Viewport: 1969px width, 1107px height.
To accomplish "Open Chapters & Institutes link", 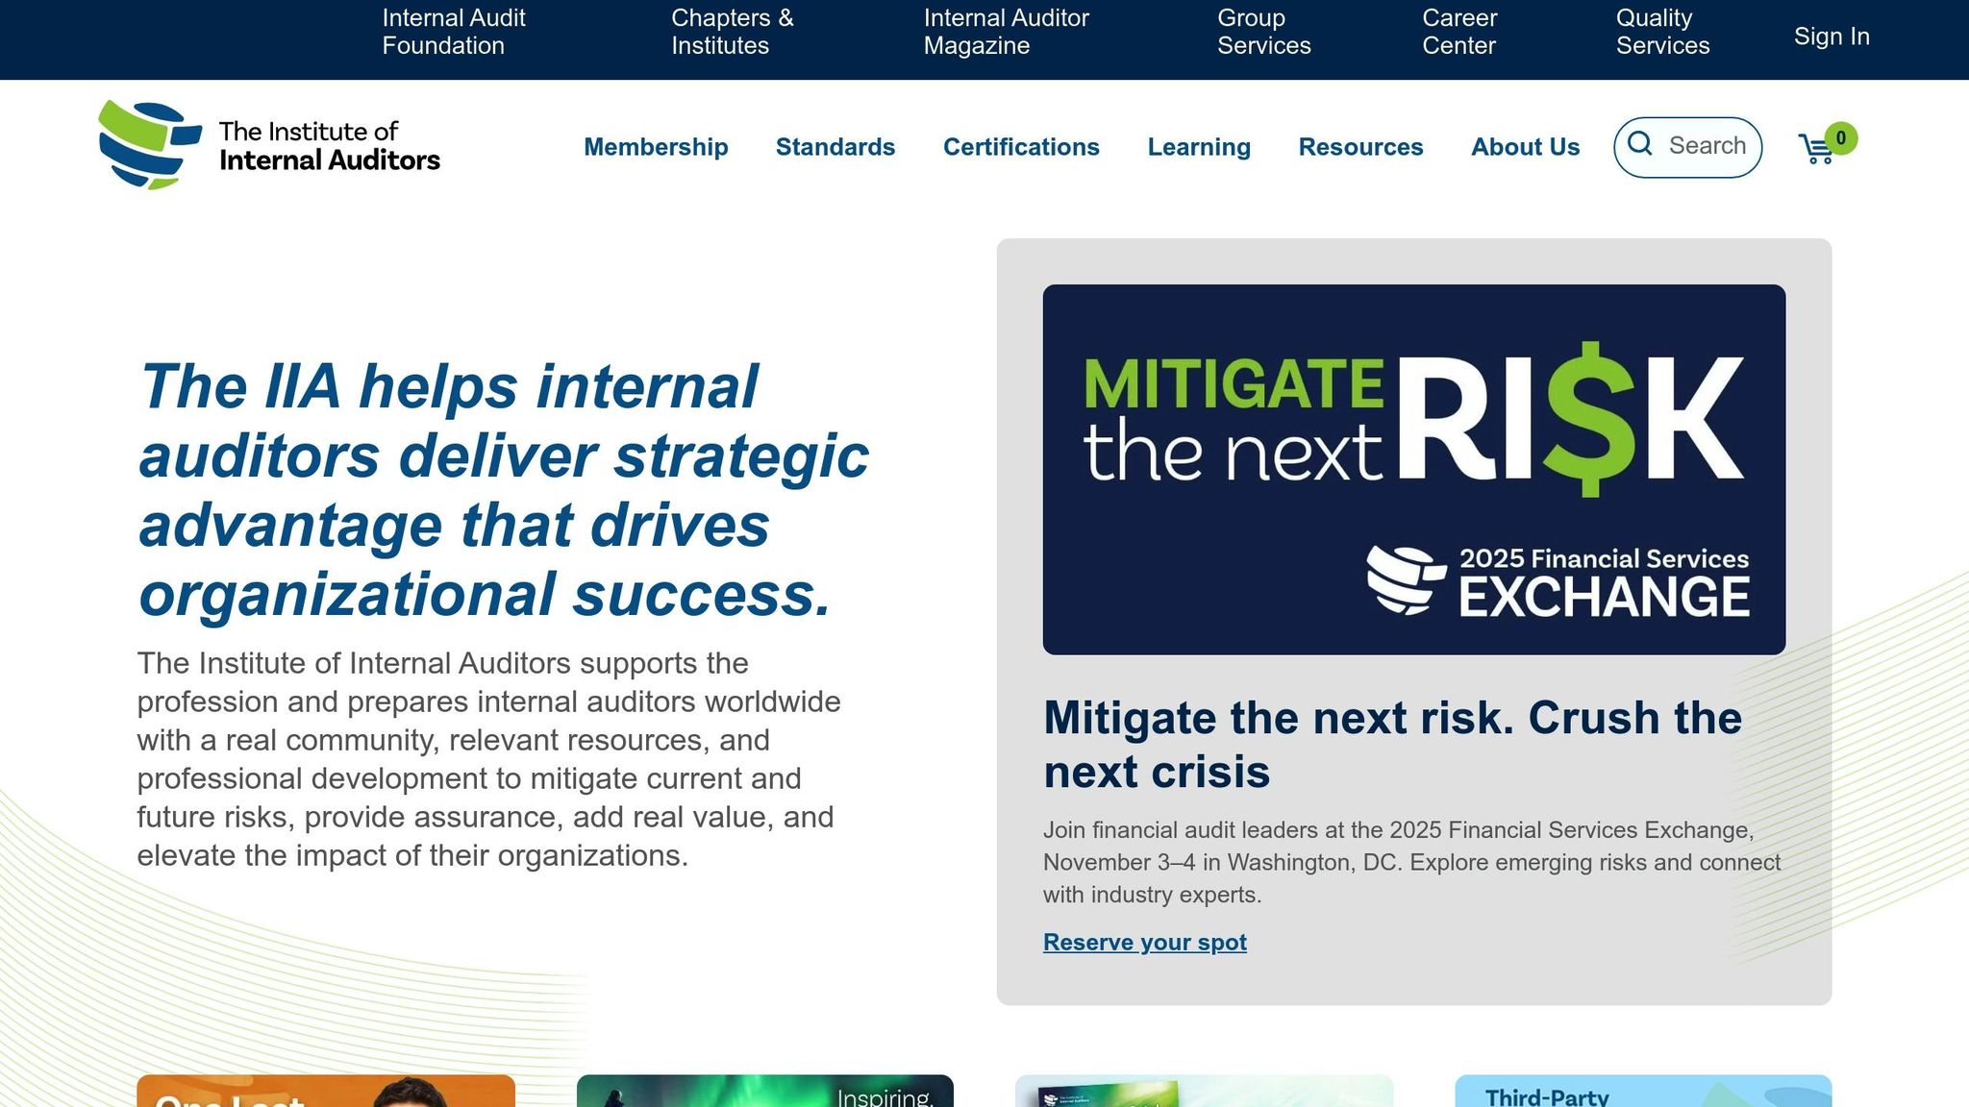I will [x=732, y=32].
